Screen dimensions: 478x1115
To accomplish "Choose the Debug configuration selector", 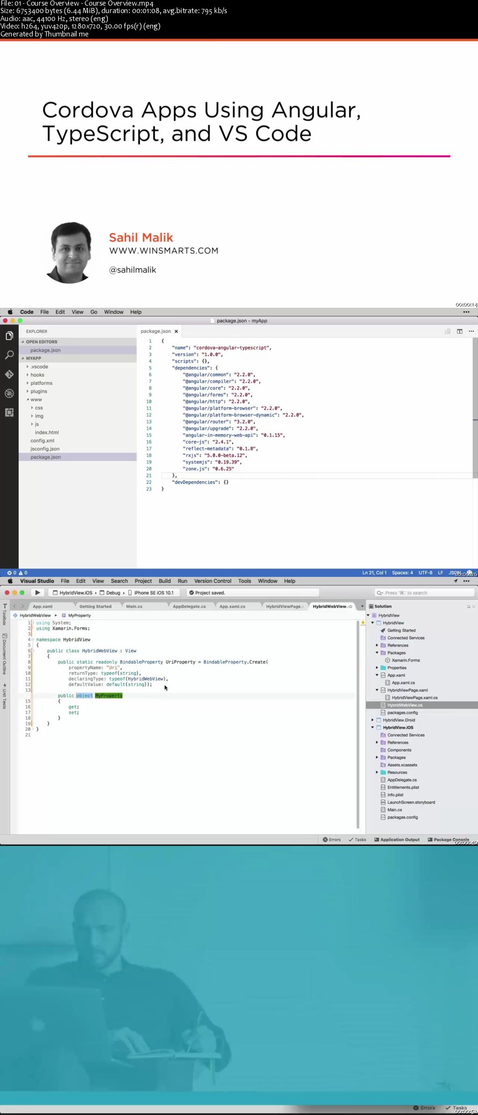I will [110, 593].
